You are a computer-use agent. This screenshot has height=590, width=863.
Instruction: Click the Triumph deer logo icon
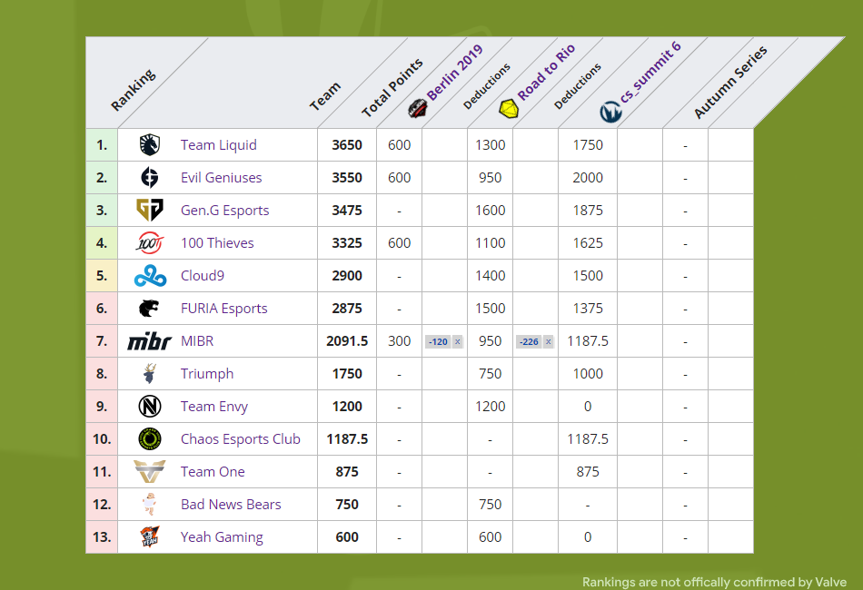pyautogui.click(x=149, y=373)
